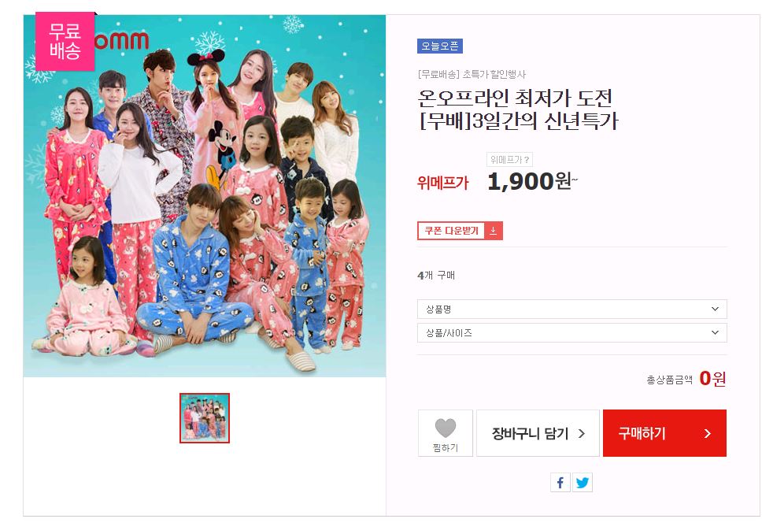Click the [무료배송] 초특가 할인행사 text

click(x=472, y=74)
